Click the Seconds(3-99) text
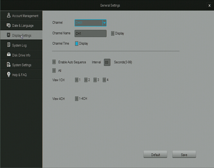The image size is (214, 168). 123,62
